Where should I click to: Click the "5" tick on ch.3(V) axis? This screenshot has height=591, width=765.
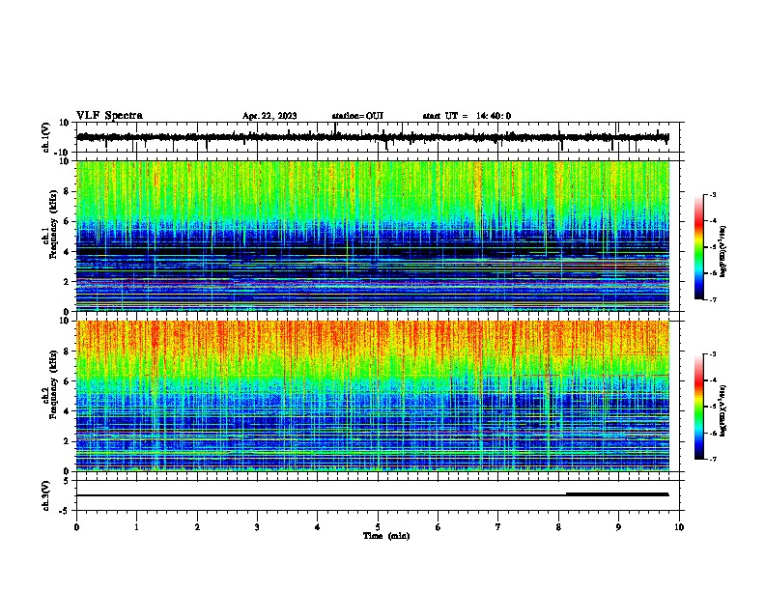(67, 481)
